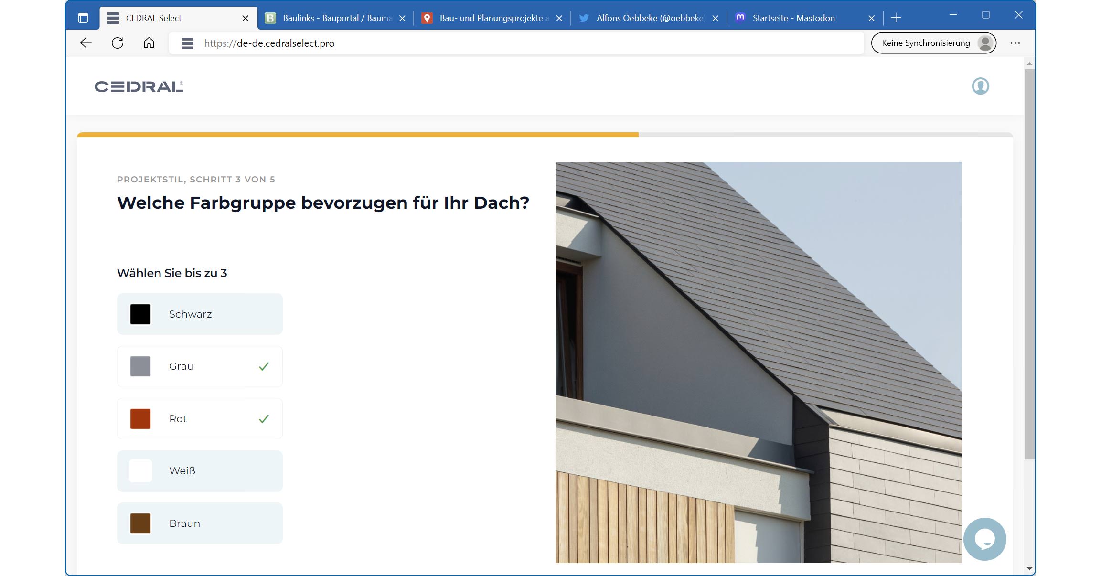The image size is (1101, 576).
Task: Click the site info icon in address bar
Action: tap(188, 43)
